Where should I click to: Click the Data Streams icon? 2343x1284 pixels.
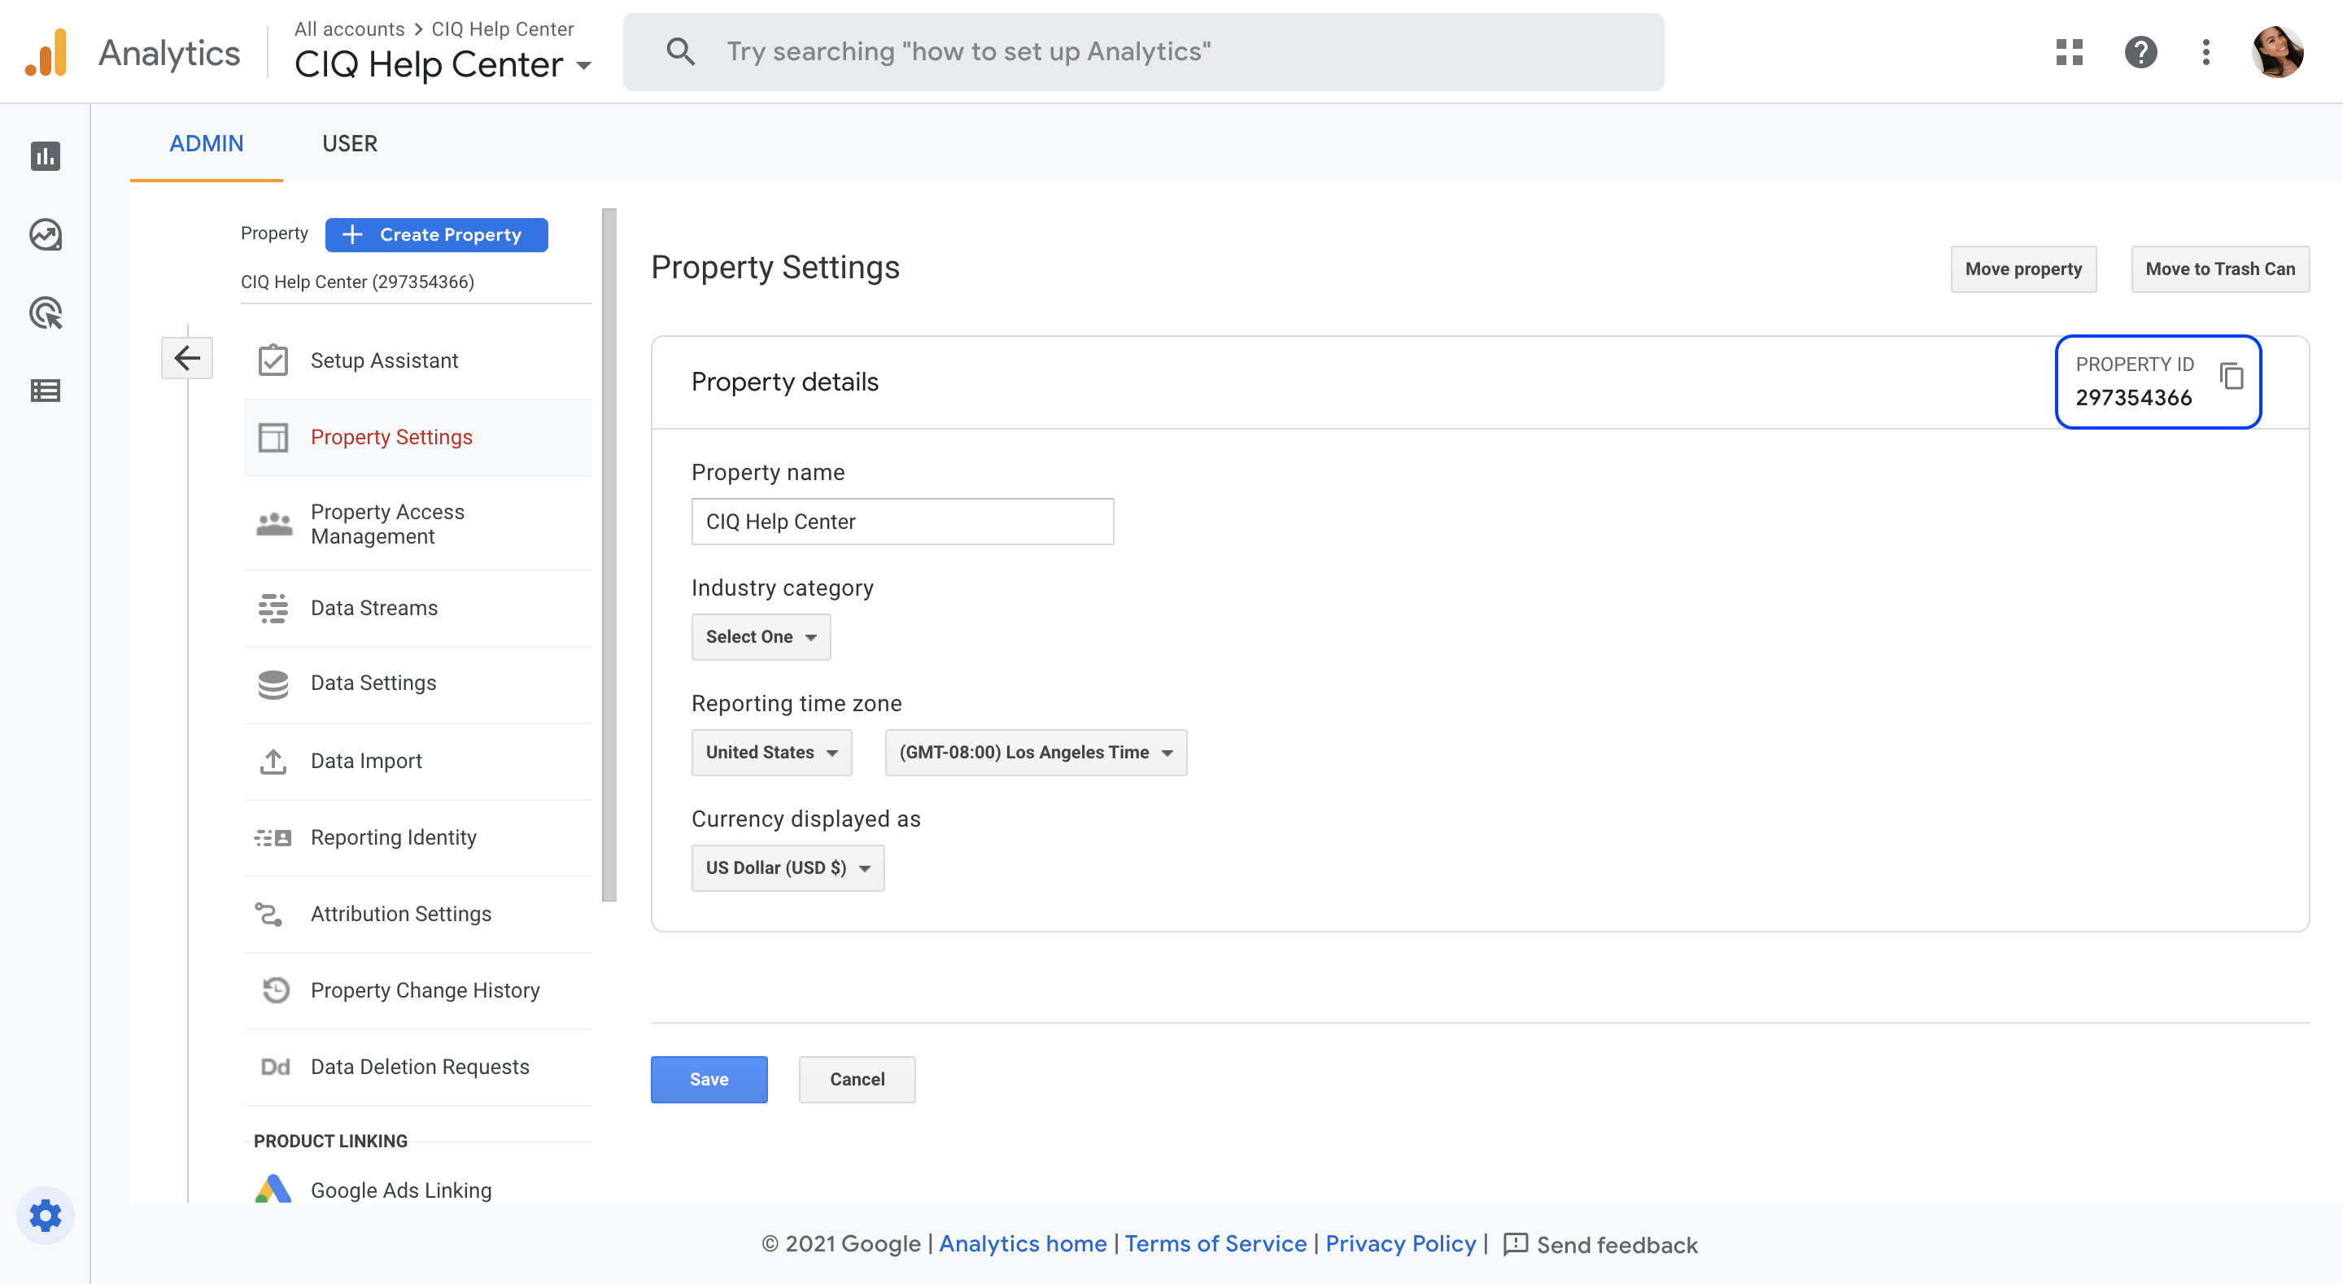(x=273, y=608)
